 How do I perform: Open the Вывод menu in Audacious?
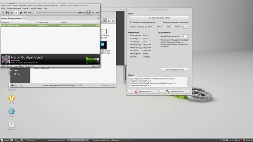point(40,8)
